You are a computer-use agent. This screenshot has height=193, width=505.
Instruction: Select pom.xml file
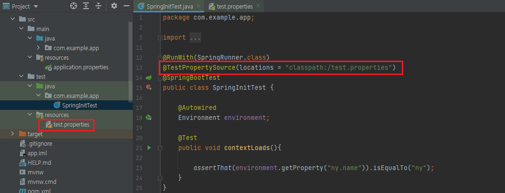click(x=39, y=191)
